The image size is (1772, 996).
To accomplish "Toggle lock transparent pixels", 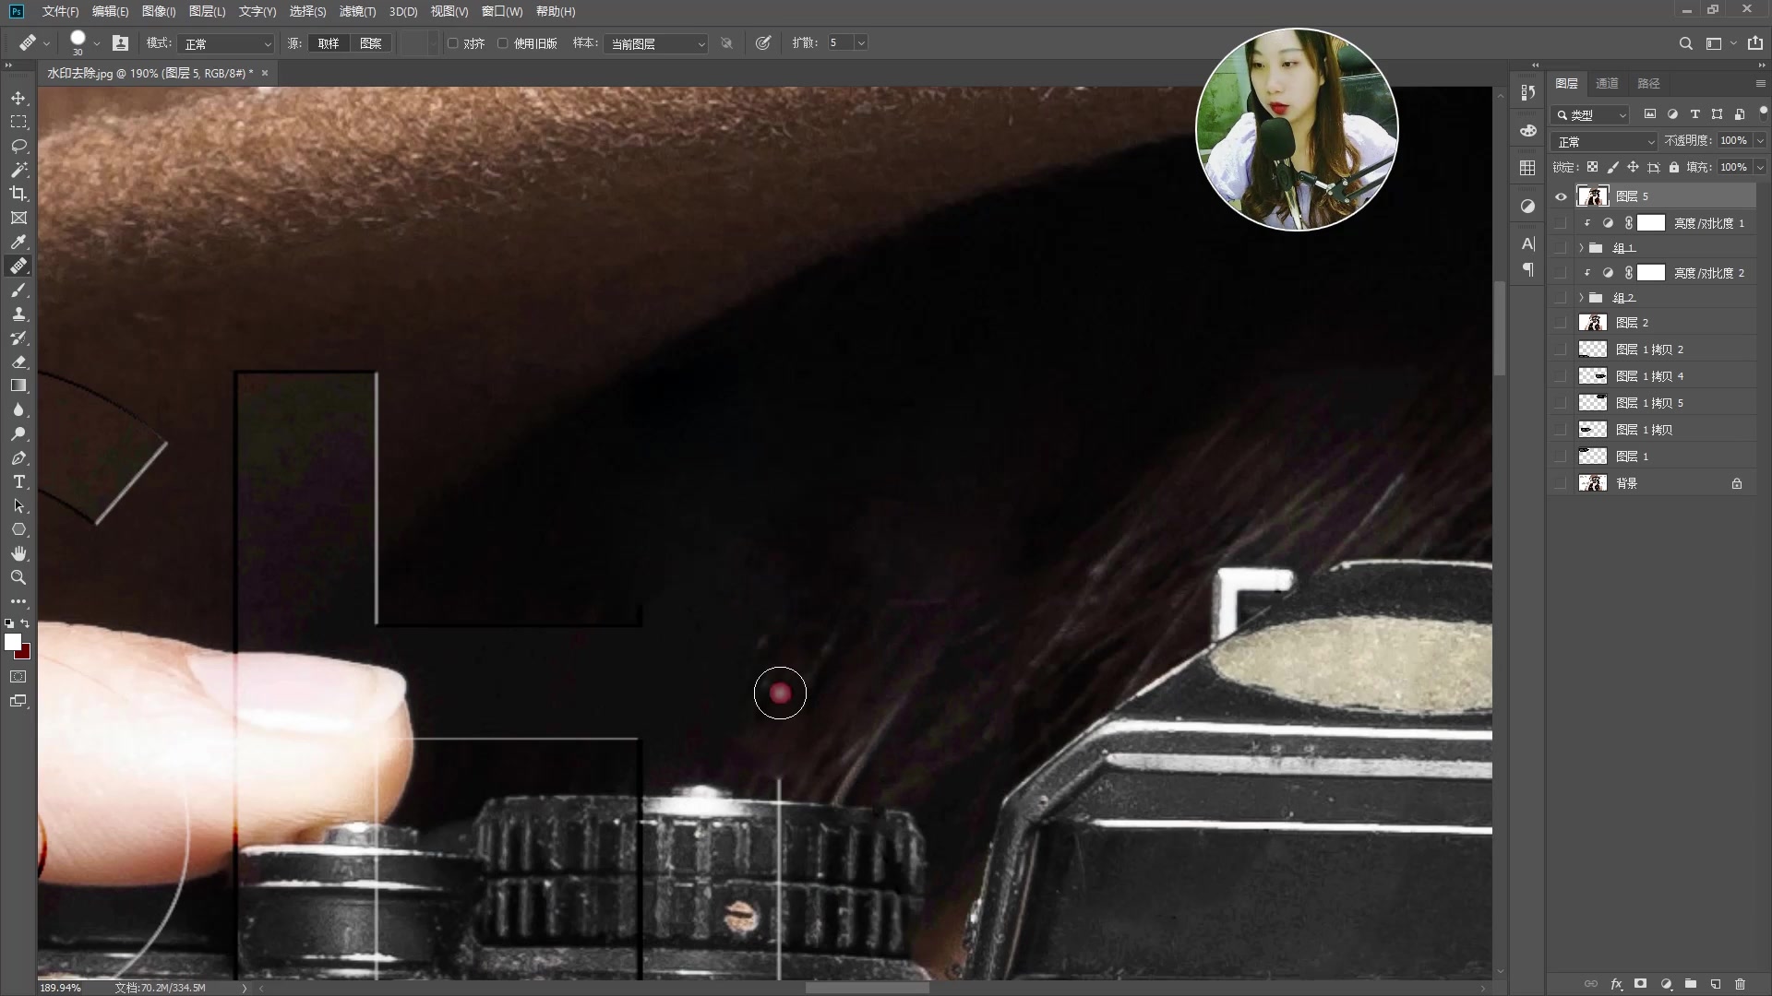I will (x=1592, y=168).
